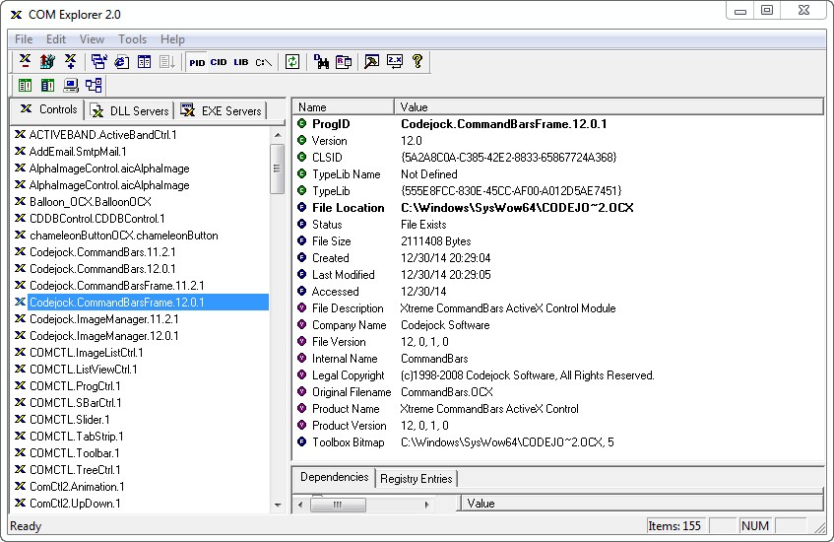Switch to the Controls tab
This screenshot has width=834, height=542.
point(48,109)
